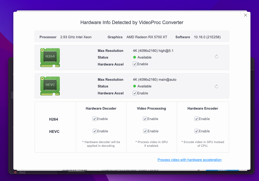Toggle H264 Video Processing Enable checkbox

click(x=145, y=119)
